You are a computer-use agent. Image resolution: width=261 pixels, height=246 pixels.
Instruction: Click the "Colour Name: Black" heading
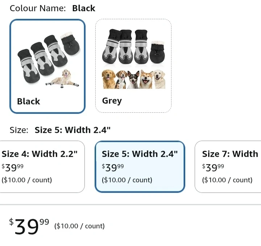(53, 8)
